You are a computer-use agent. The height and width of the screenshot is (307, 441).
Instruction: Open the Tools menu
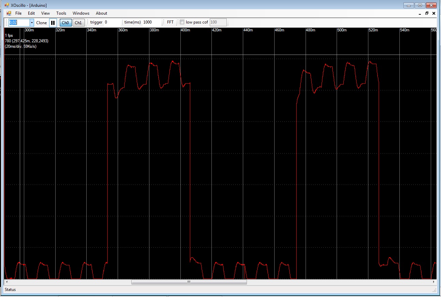61,13
